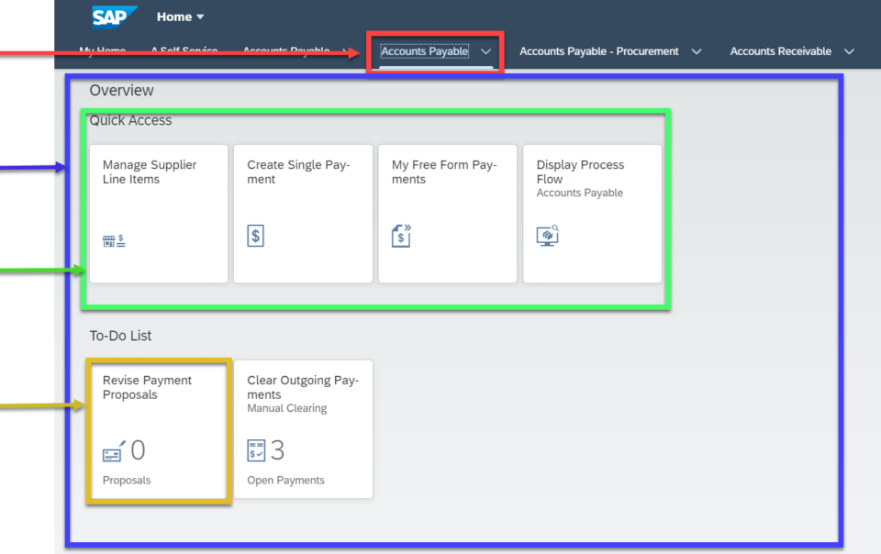Click the free form payment icon
881x554 pixels.
click(x=401, y=236)
